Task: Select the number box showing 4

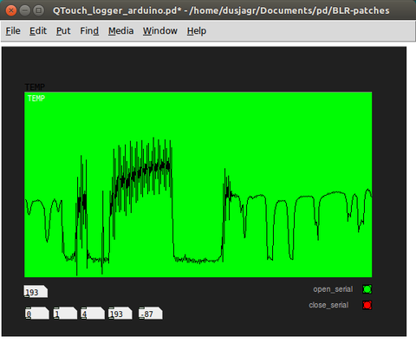Action: point(93,314)
